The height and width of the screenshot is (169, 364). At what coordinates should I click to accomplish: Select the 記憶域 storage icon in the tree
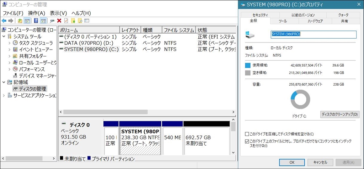click(9, 82)
